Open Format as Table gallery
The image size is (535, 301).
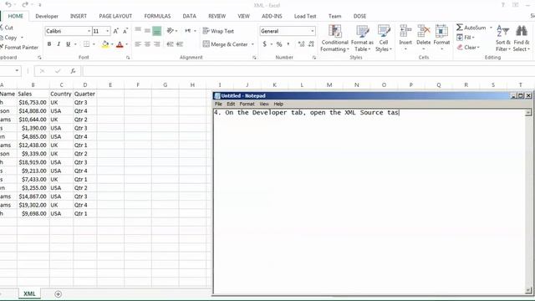(362, 38)
